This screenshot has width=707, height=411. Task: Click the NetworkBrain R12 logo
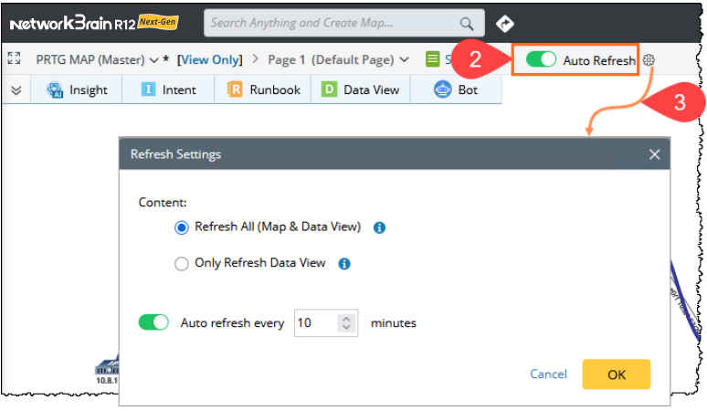pyautogui.click(x=91, y=23)
